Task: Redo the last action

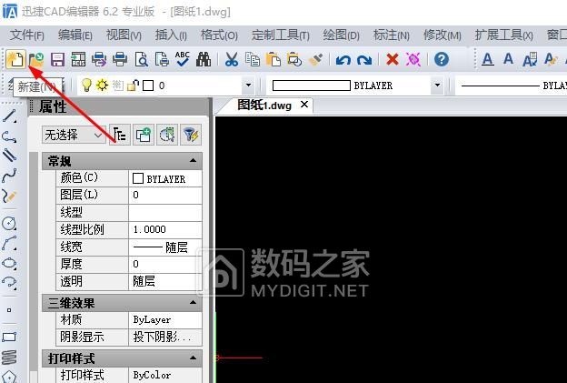Action: tap(364, 59)
